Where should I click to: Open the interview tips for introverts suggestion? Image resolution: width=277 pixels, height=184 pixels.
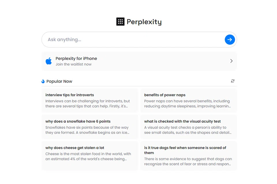[x=90, y=100]
